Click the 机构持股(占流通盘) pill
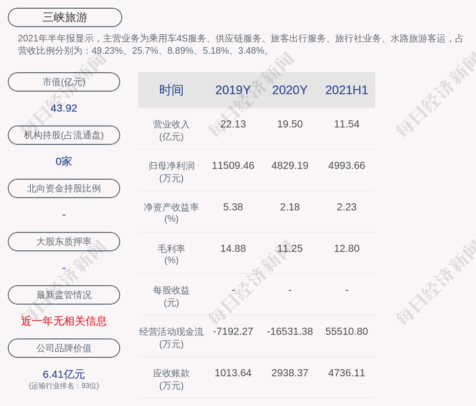 coord(64,135)
